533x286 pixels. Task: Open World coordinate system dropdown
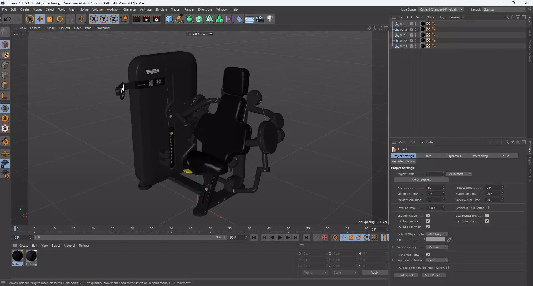pyautogui.click(x=315, y=272)
